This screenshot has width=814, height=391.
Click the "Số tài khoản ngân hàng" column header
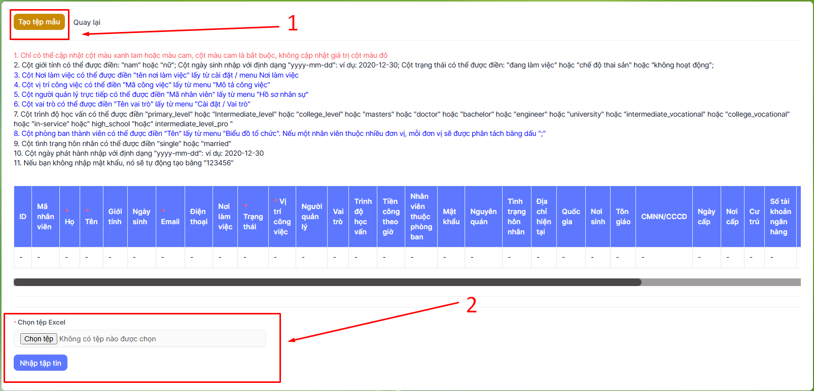[x=780, y=217]
